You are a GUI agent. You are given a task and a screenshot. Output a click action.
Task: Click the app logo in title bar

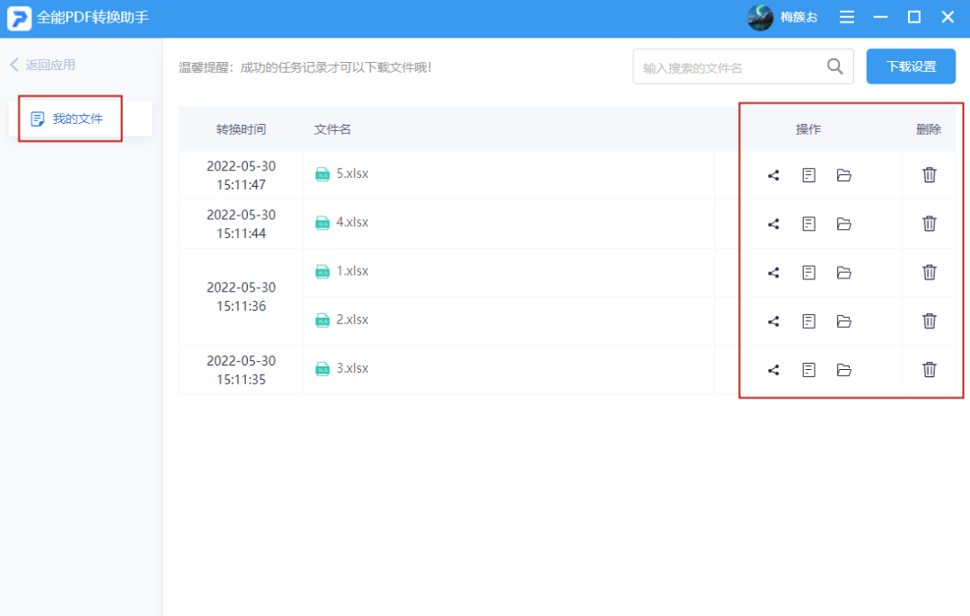[19, 17]
